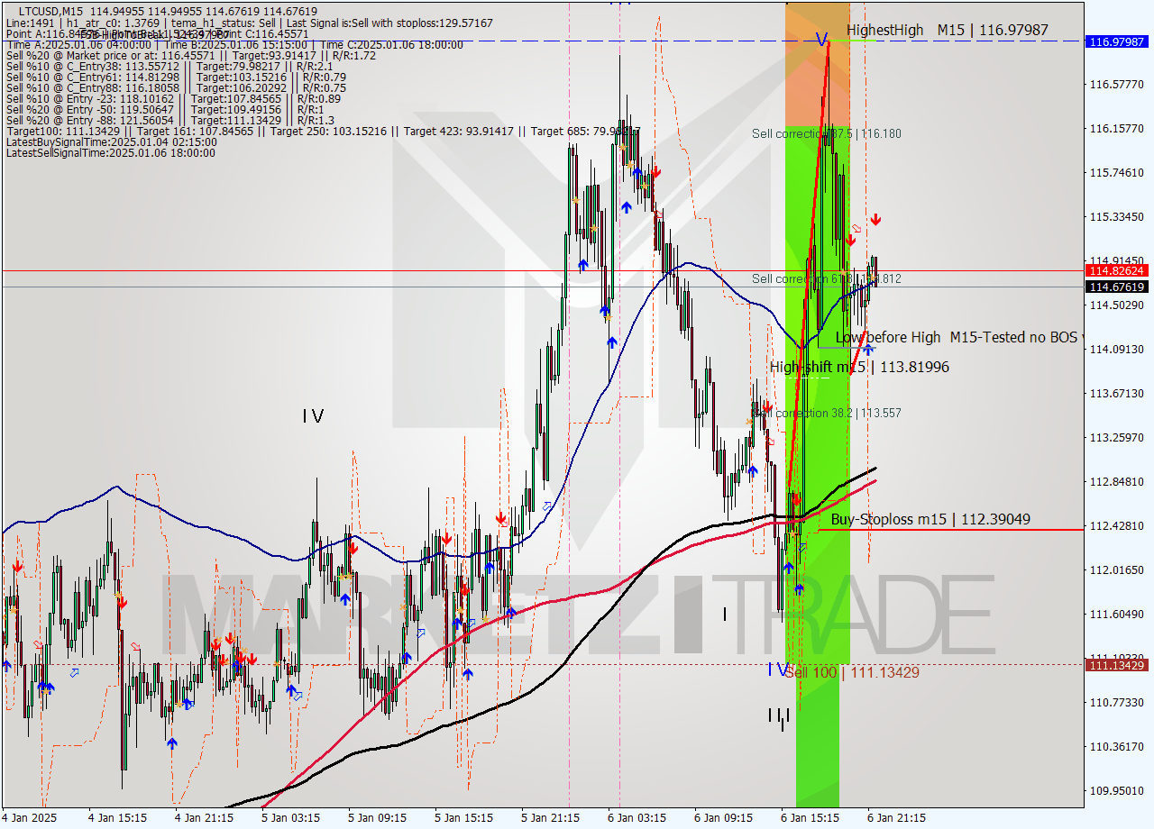Click the 5 Jan 15:15 time axis label
The width and height of the screenshot is (1154, 829).
[x=464, y=818]
